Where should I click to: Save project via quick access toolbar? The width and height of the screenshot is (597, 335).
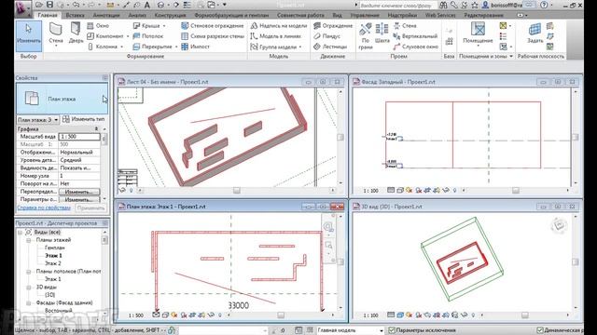[x=49, y=5]
